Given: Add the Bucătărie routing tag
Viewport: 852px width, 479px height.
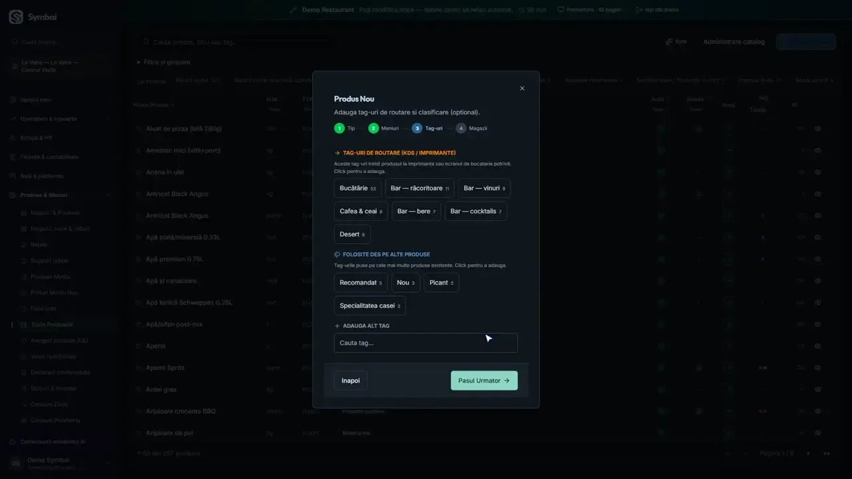Looking at the screenshot, I should [x=357, y=188].
